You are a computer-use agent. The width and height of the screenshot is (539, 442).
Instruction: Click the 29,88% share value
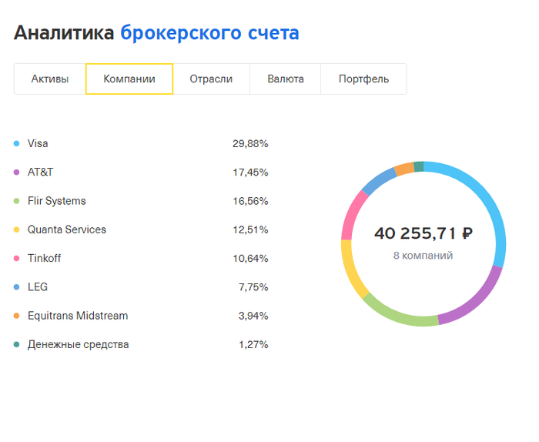tap(250, 144)
